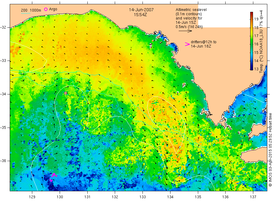Click the temperature color bar

pyautogui.click(x=251, y=41)
